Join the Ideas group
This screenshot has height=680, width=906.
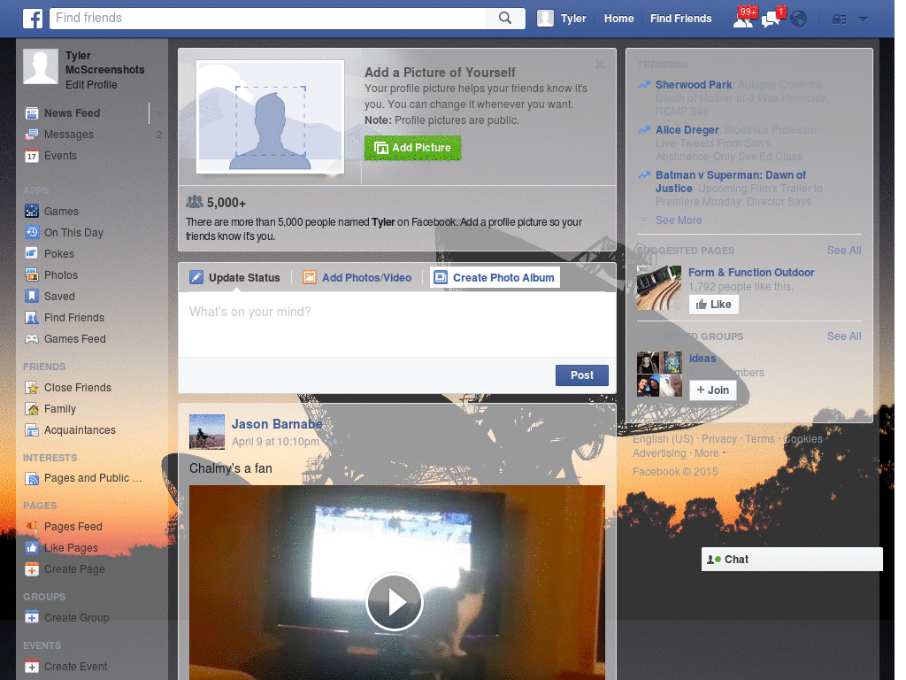coord(712,390)
